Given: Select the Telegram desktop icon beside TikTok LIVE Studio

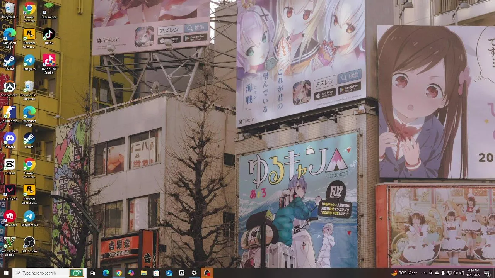Looking at the screenshot, I should [x=29, y=63].
